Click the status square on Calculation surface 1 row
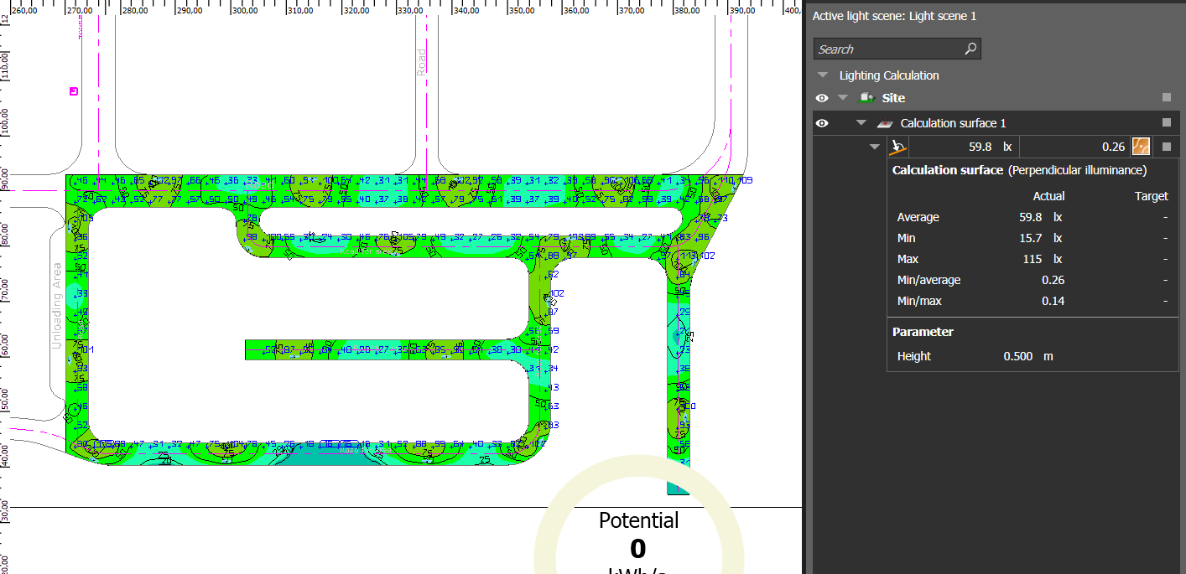 point(1166,123)
